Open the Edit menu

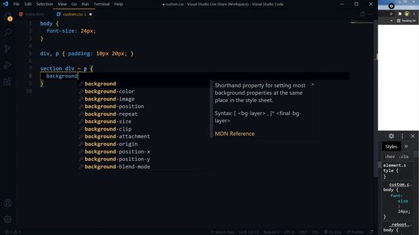[27, 4]
